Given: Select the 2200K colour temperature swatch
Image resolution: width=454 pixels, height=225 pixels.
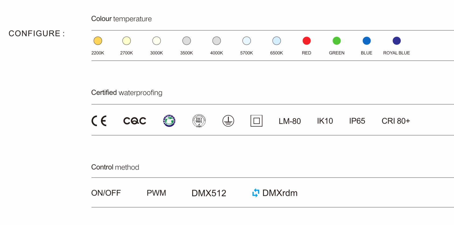Looking at the screenshot, I should tap(98, 41).
